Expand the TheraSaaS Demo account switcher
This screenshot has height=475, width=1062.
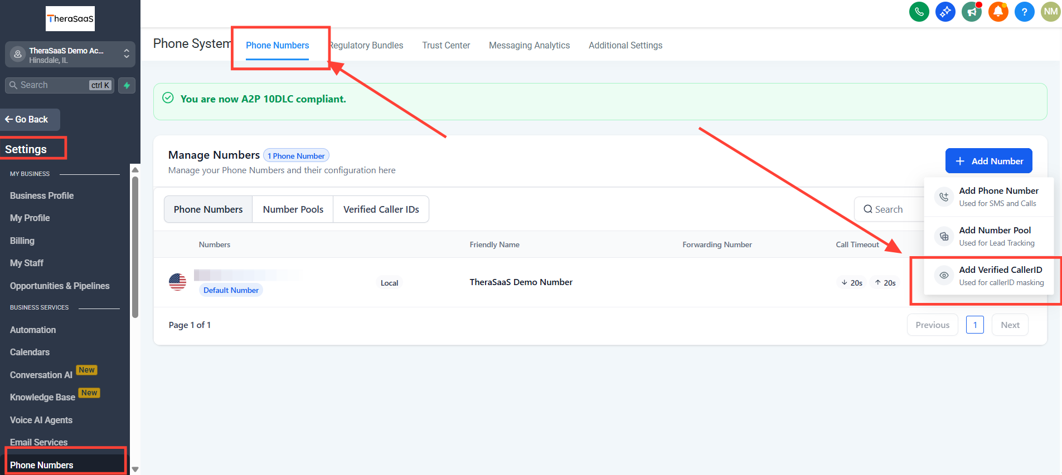[x=70, y=54]
